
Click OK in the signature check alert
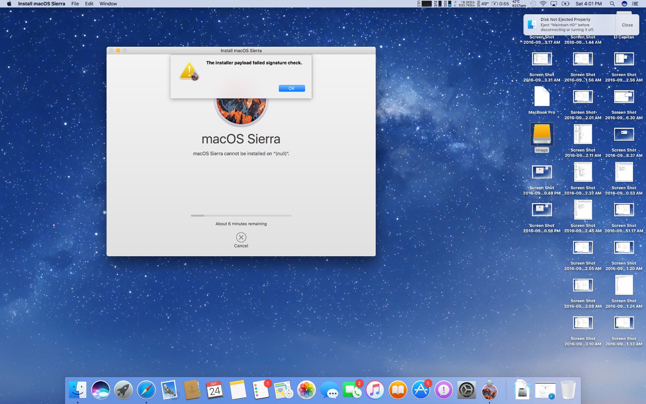[x=292, y=88]
